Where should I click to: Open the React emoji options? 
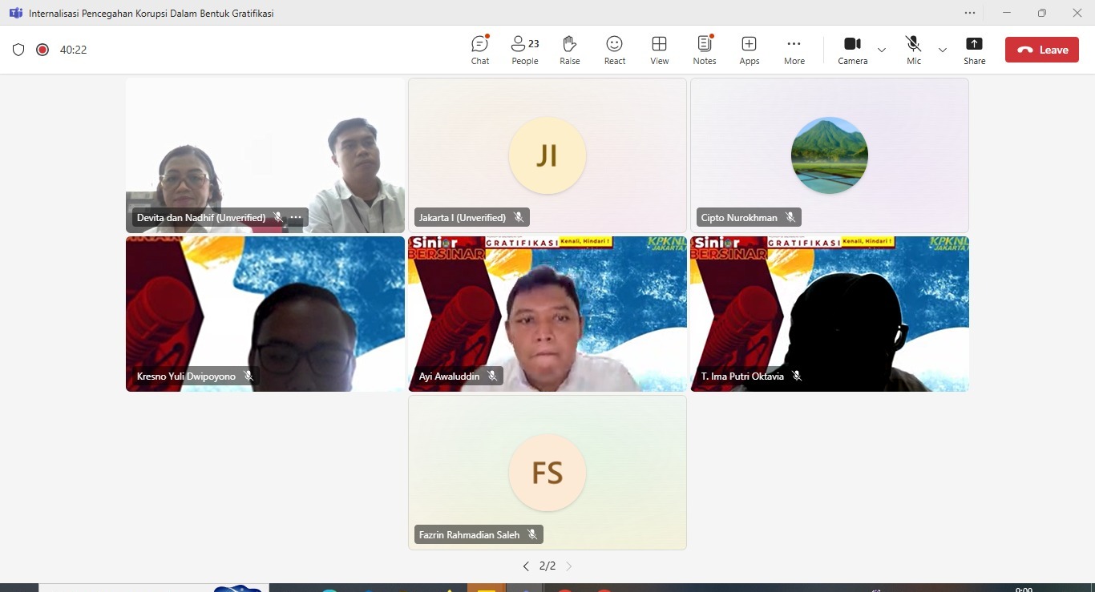tap(615, 50)
